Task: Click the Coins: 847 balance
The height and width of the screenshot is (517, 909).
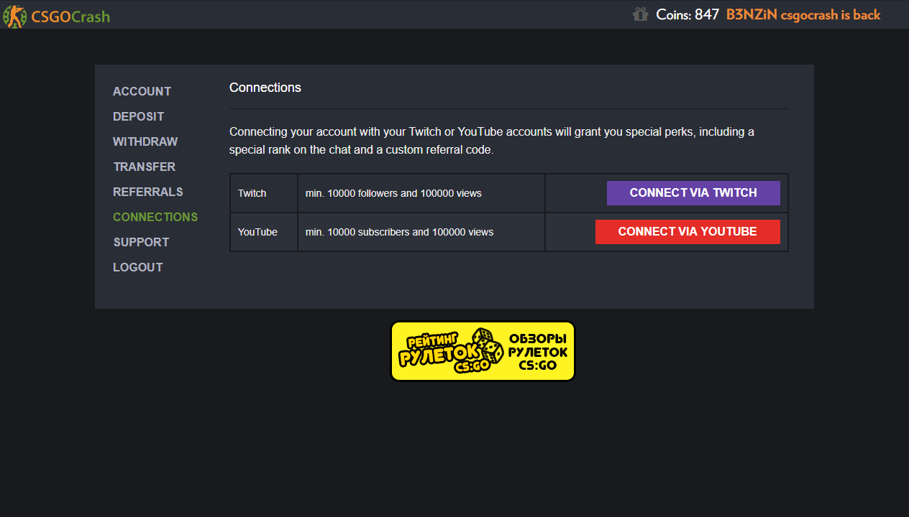Action: pyautogui.click(x=687, y=14)
